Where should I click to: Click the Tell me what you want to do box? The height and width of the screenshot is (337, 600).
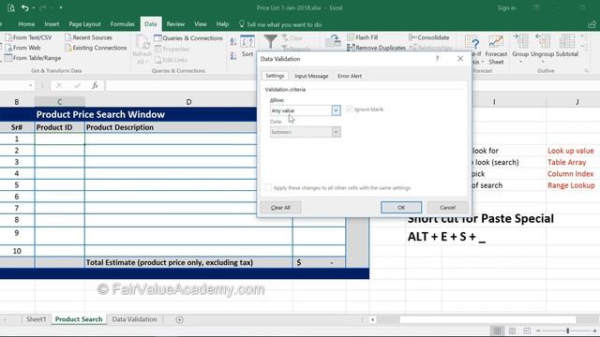pyautogui.click(x=279, y=24)
